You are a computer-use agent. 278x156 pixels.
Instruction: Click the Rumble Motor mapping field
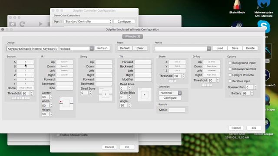(x=177, y=110)
